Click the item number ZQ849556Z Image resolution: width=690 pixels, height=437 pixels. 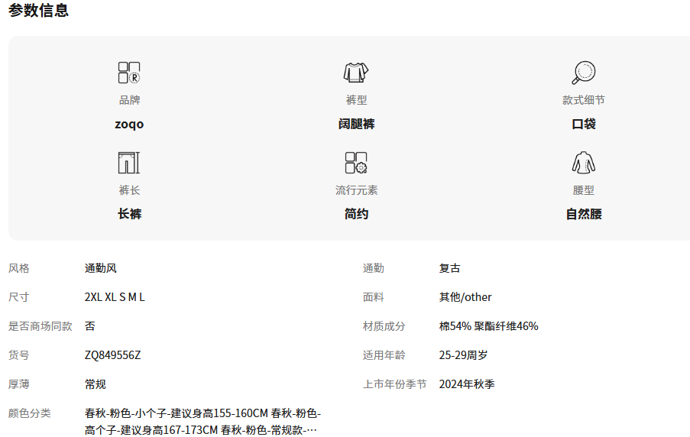tap(112, 355)
